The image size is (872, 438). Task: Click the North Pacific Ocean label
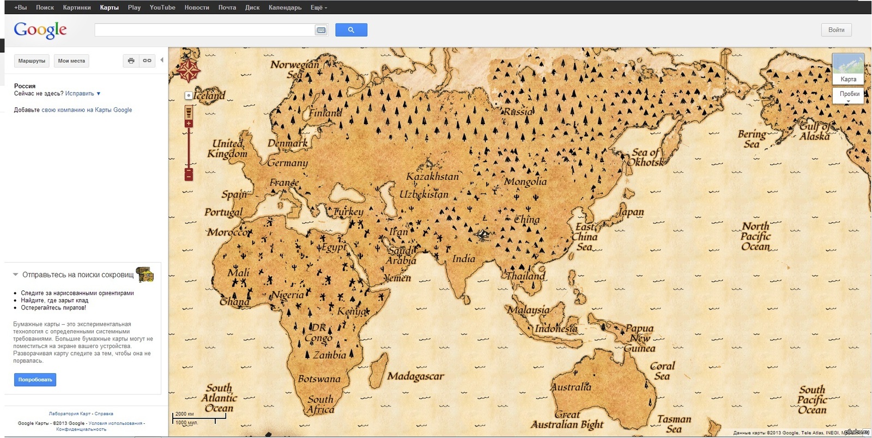point(755,236)
